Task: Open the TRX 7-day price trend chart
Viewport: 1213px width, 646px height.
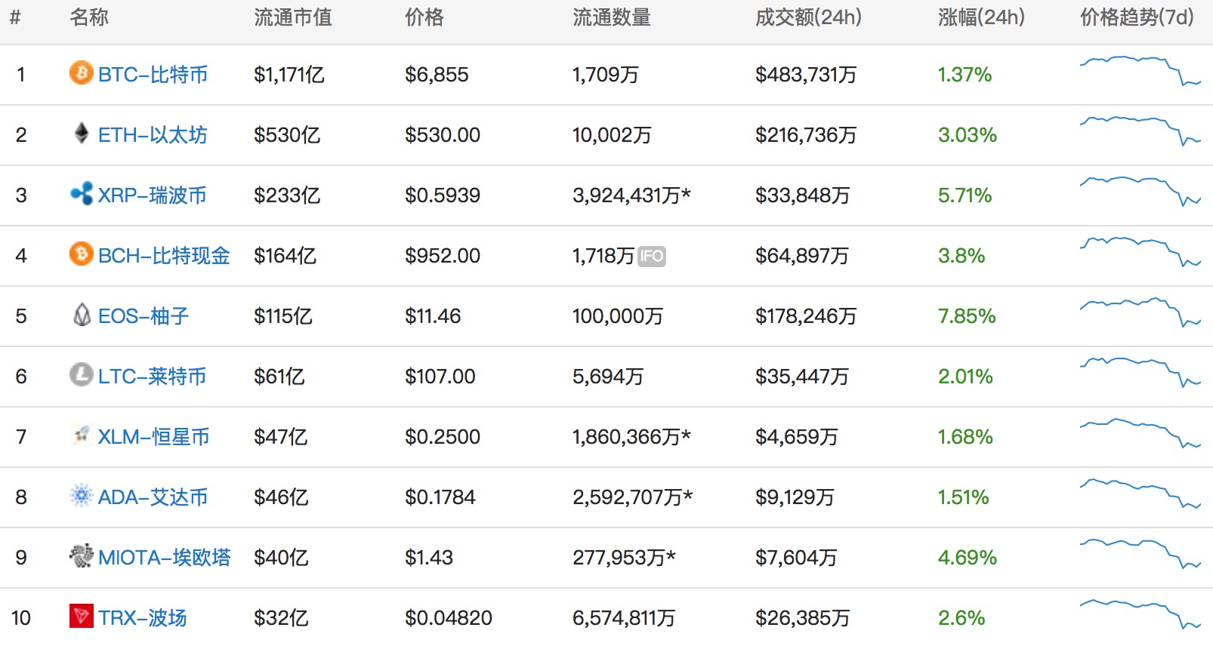Action: (x=1140, y=614)
